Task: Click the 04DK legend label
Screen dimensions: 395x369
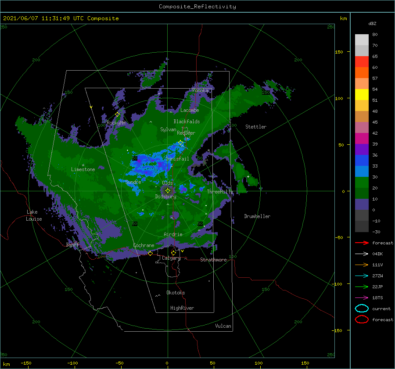Action: pyautogui.click(x=377, y=254)
